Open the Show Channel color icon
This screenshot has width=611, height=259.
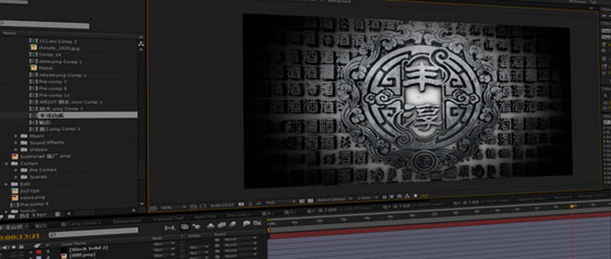pyautogui.click(x=259, y=203)
